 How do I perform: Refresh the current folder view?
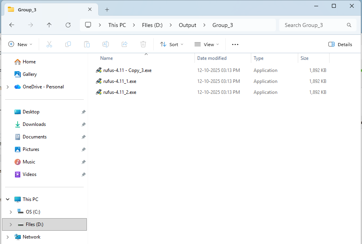[x=68, y=25]
